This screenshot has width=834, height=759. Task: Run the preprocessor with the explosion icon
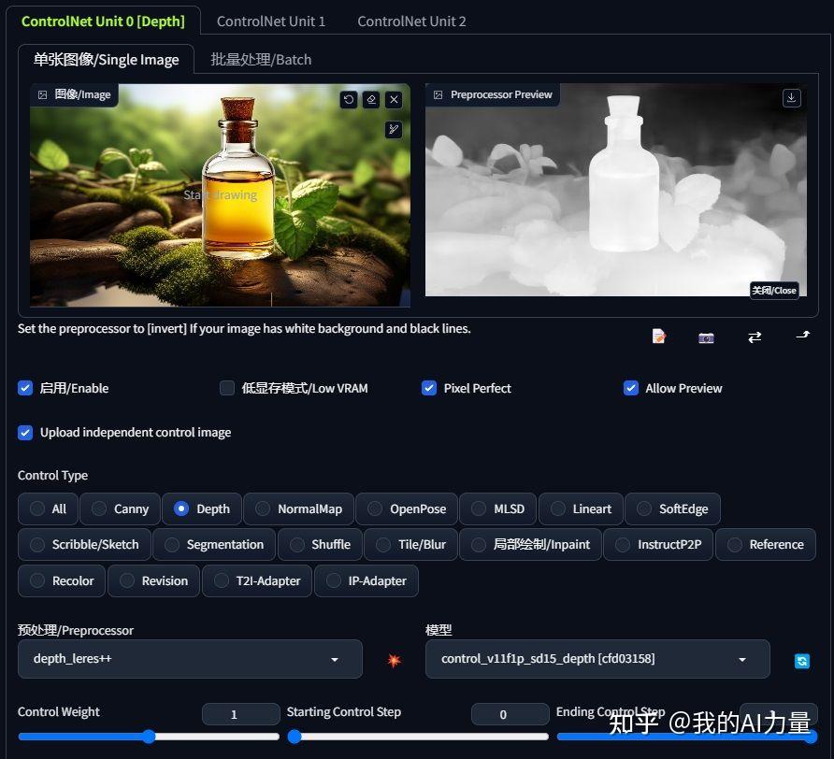tap(394, 660)
